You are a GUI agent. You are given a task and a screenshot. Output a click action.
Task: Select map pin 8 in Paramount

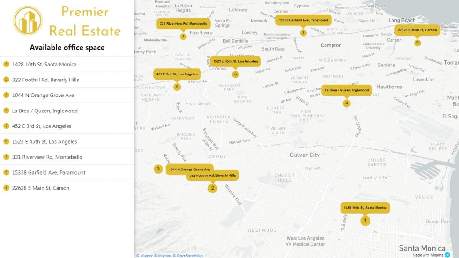pyautogui.click(x=303, y=33)
